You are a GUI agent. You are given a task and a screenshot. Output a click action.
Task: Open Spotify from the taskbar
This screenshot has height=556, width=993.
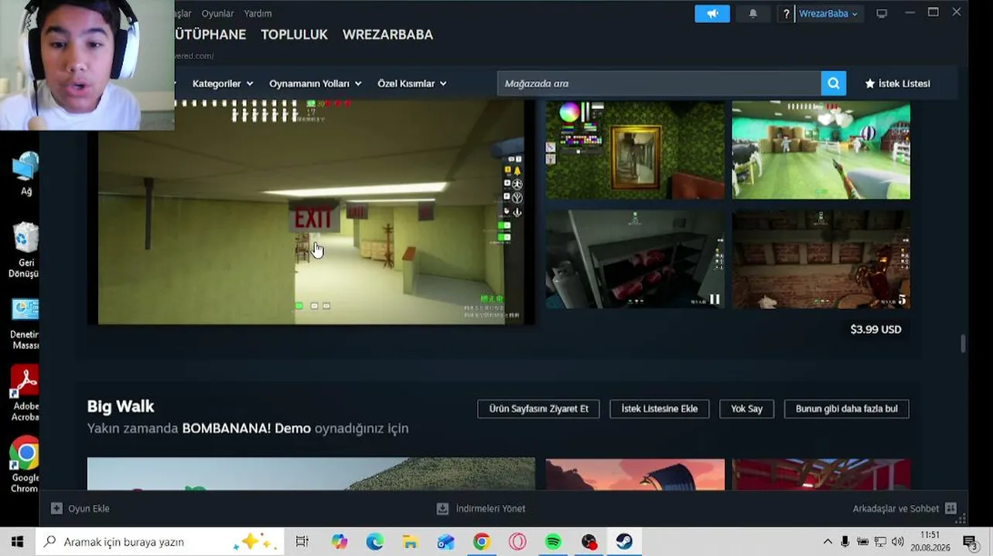(553, 542)
